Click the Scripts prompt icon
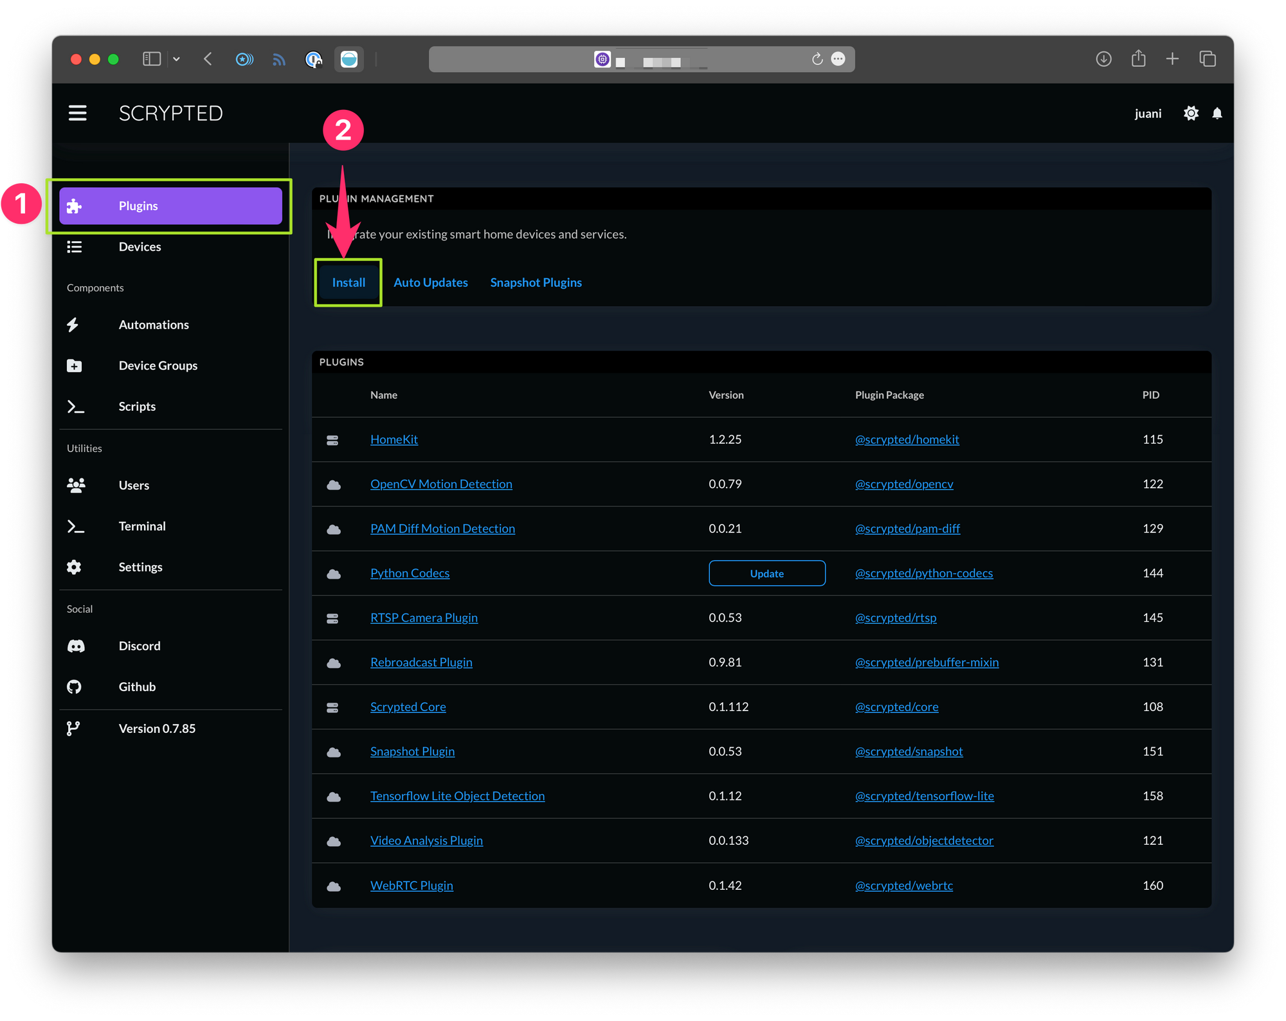Screen dimensions: 1286x1021 click(x=76, y=407)
